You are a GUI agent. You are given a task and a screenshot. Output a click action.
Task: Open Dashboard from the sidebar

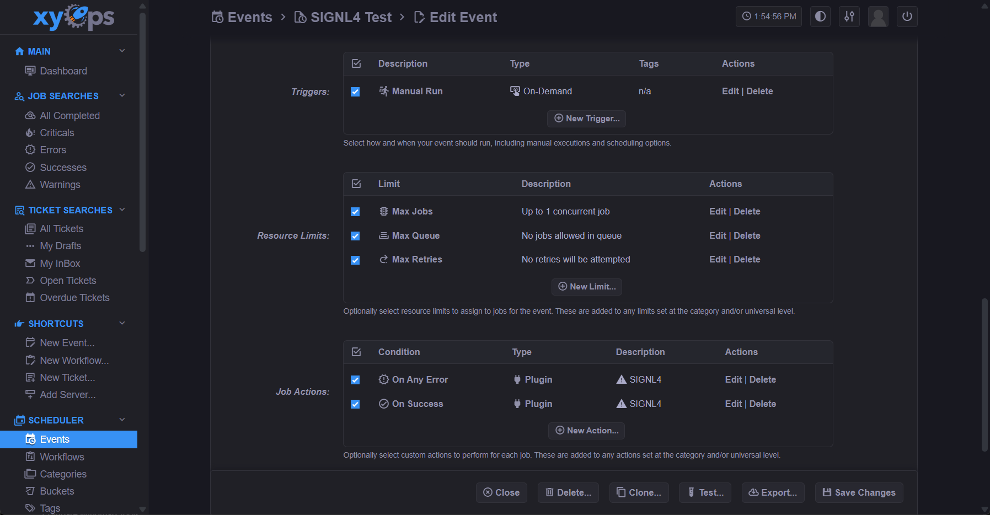click(63, 71)
